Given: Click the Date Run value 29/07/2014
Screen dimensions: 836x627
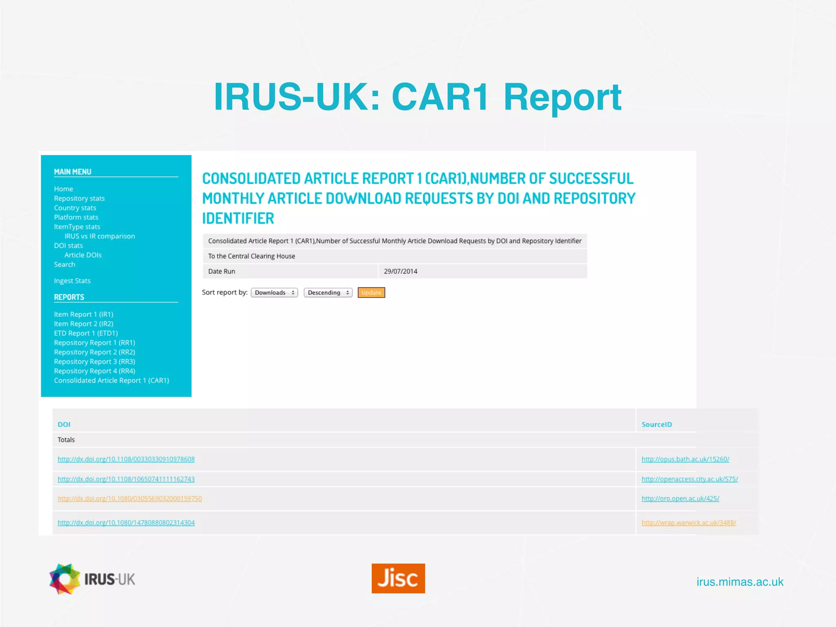Looking at the screenshot, I should click(x=400, y=271).
